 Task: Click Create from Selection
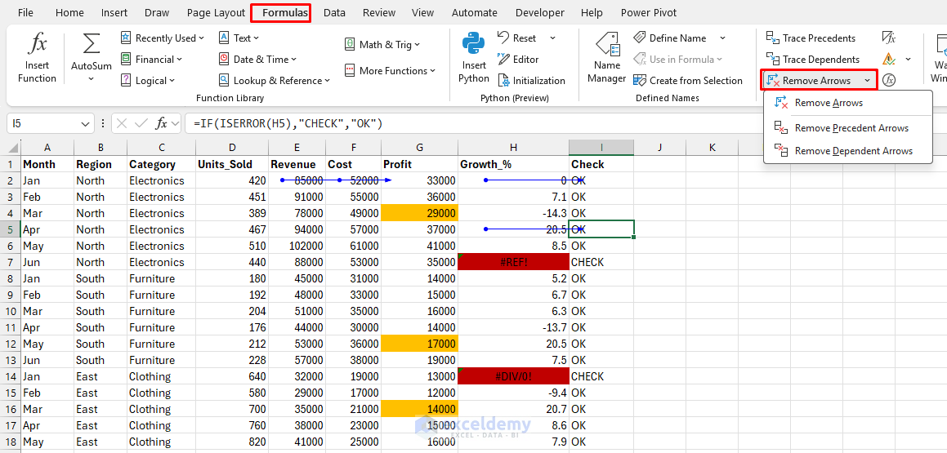687,80
